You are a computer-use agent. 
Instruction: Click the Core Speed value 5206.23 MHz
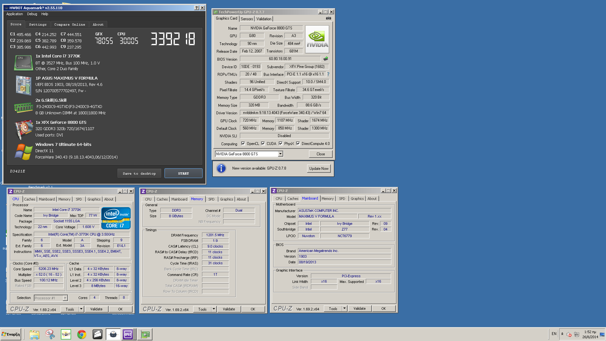49,269
